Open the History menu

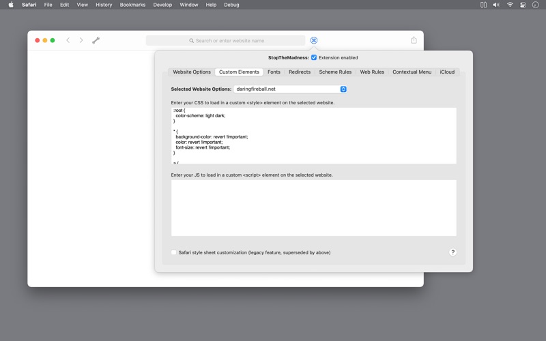click(104, 5)
